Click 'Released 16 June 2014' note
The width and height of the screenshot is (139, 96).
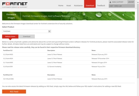pyautogui.click(x=99, y=67)
